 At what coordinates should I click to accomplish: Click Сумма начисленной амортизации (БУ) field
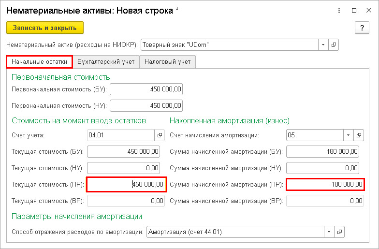[323, 152]
